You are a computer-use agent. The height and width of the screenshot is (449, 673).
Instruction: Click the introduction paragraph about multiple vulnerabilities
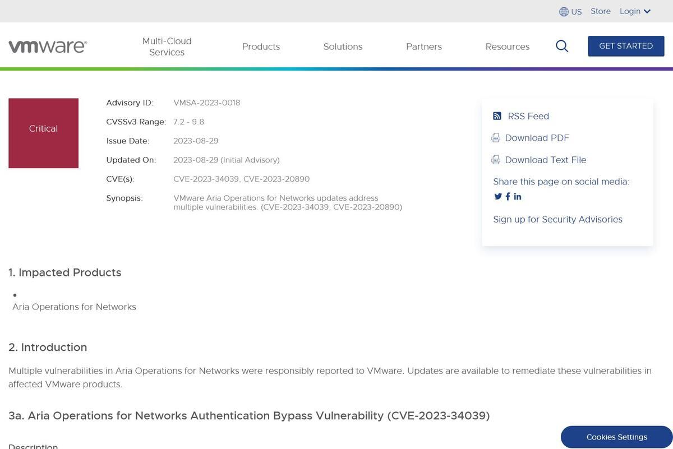(x=330, y=377)
